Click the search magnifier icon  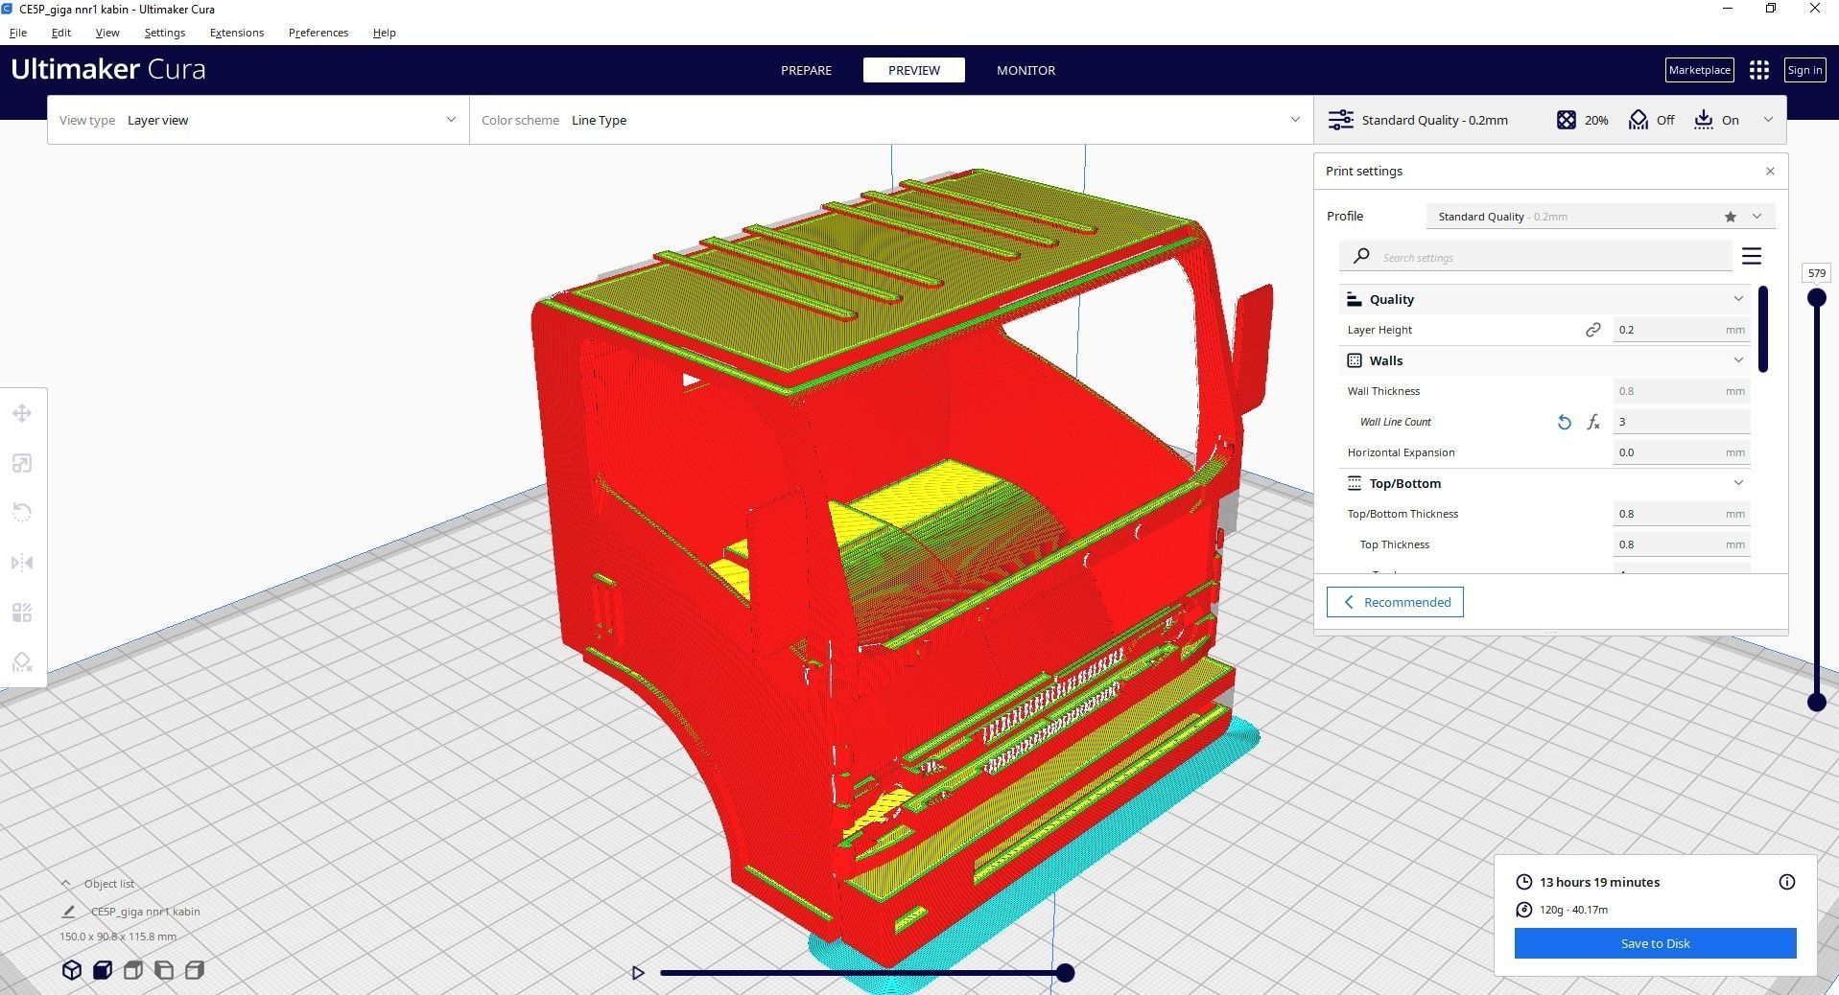(1361, 256)
